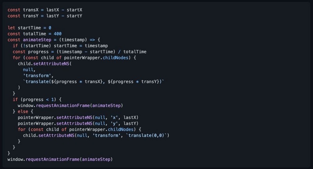Click the 'transform' string on its own line
The height and width of the screenshot is (169, 313).
(x=38, y=76)
